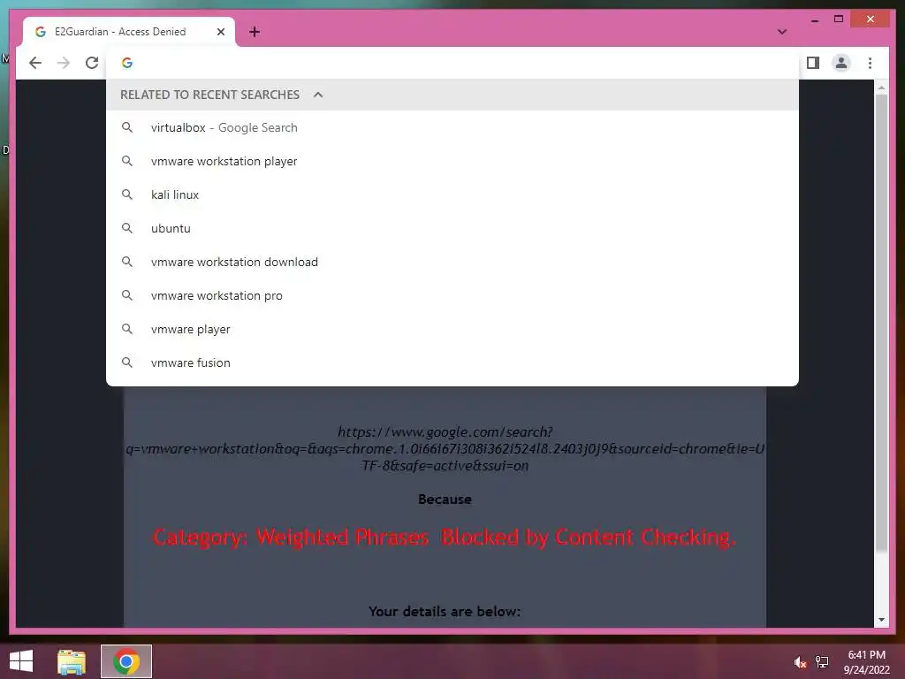This screenshot has width=905, height=679.
Task: Click the forward navigation arrow
Action: [64, 63]
